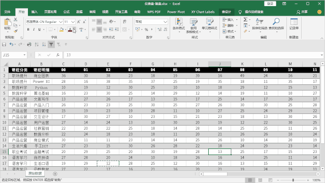Click the AutoSum sigma icon

(x=245, y=19)
